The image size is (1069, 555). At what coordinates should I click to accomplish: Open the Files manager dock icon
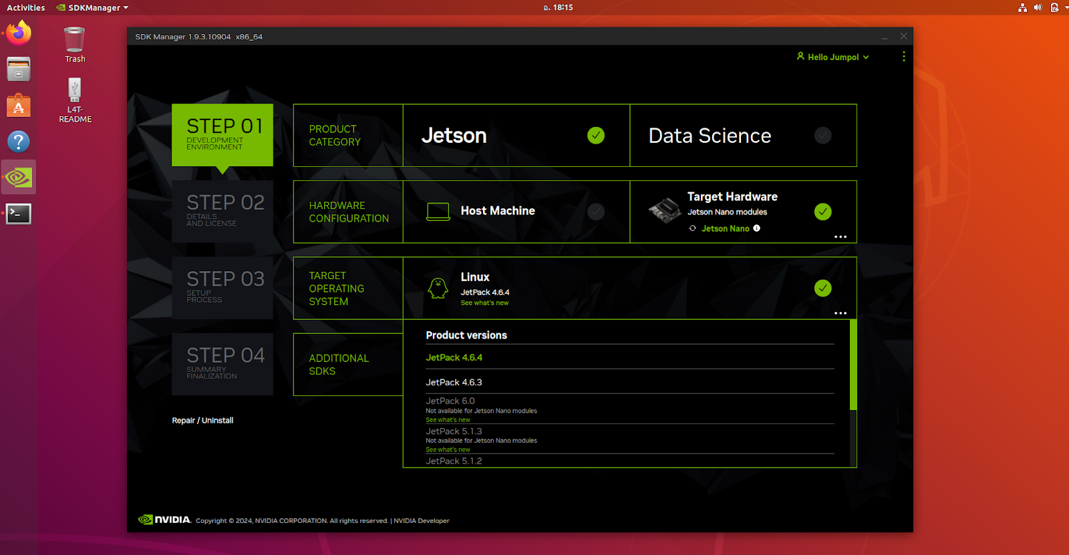19,69
